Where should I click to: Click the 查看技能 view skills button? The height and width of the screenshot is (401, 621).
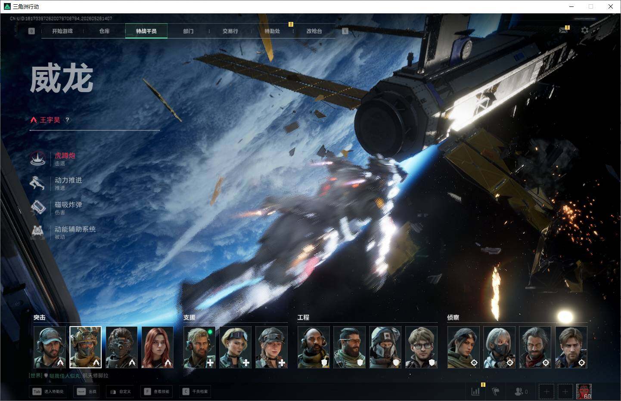pos(158,392)
